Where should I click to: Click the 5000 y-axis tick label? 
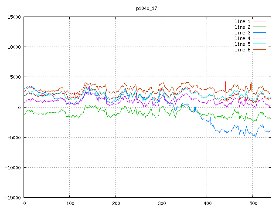[15, 78]
